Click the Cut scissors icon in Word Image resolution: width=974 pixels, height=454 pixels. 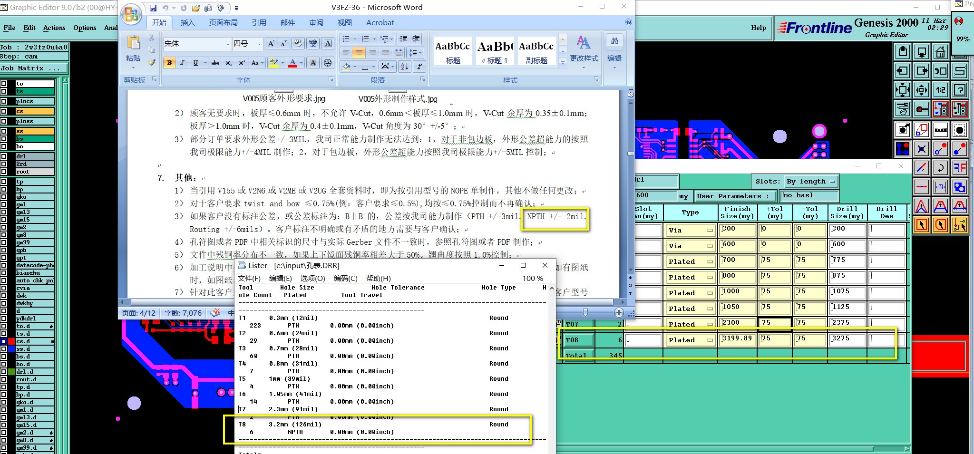(x=152, y=38)
